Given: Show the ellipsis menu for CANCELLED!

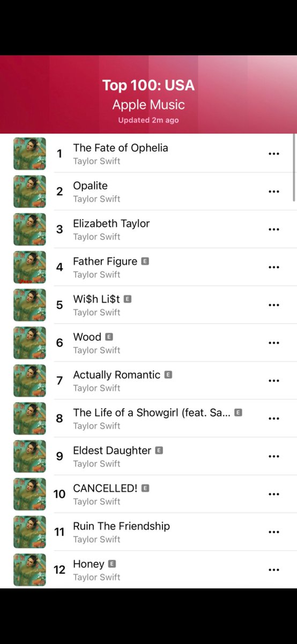Looking at the screenshot, I should [274, 494].
